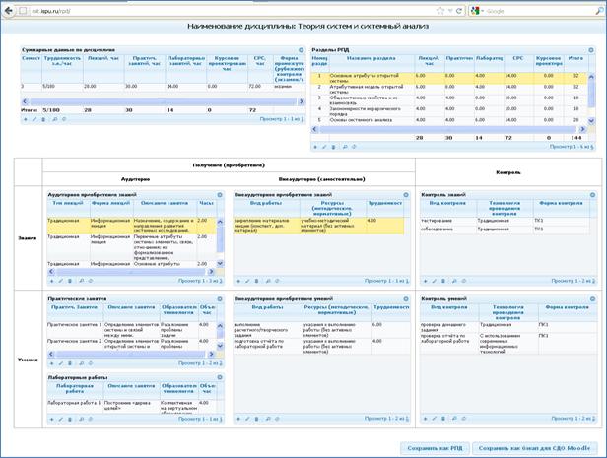Screen dimensions: 607x458
Task: Focus the browser address bar
Action: 233,11
